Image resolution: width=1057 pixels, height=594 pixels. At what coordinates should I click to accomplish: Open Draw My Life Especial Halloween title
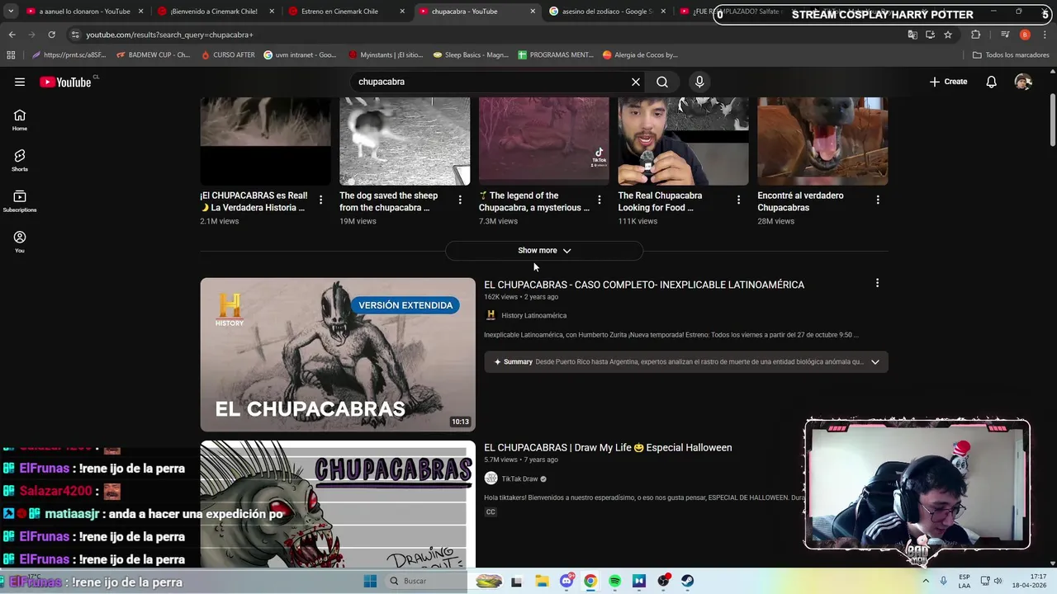608,447
